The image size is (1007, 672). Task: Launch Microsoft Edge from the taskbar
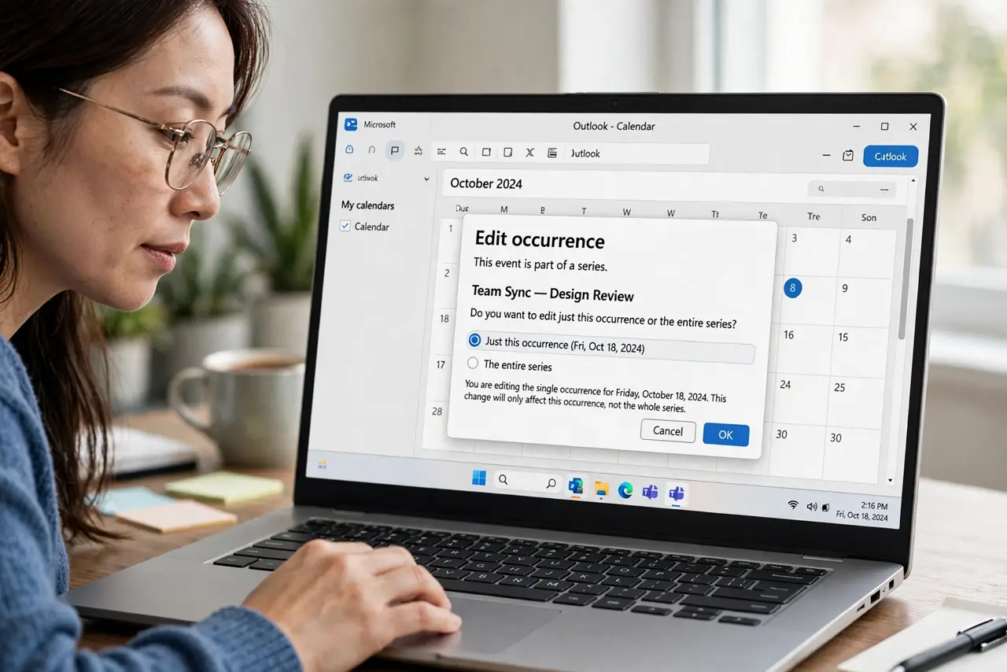click(625, 490)
